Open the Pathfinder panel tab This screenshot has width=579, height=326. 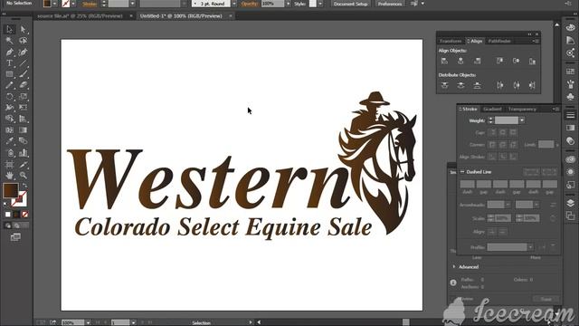[499, 41]
